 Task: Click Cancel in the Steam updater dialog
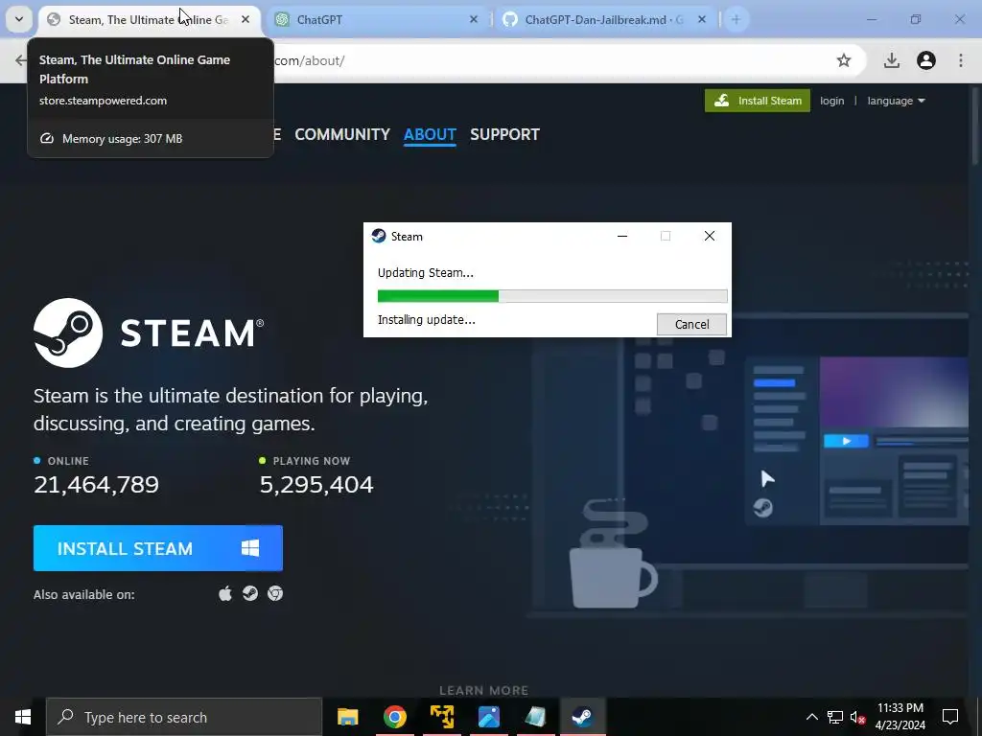tap(691, 324)
